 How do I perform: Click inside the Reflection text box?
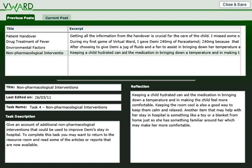point(188,127)
